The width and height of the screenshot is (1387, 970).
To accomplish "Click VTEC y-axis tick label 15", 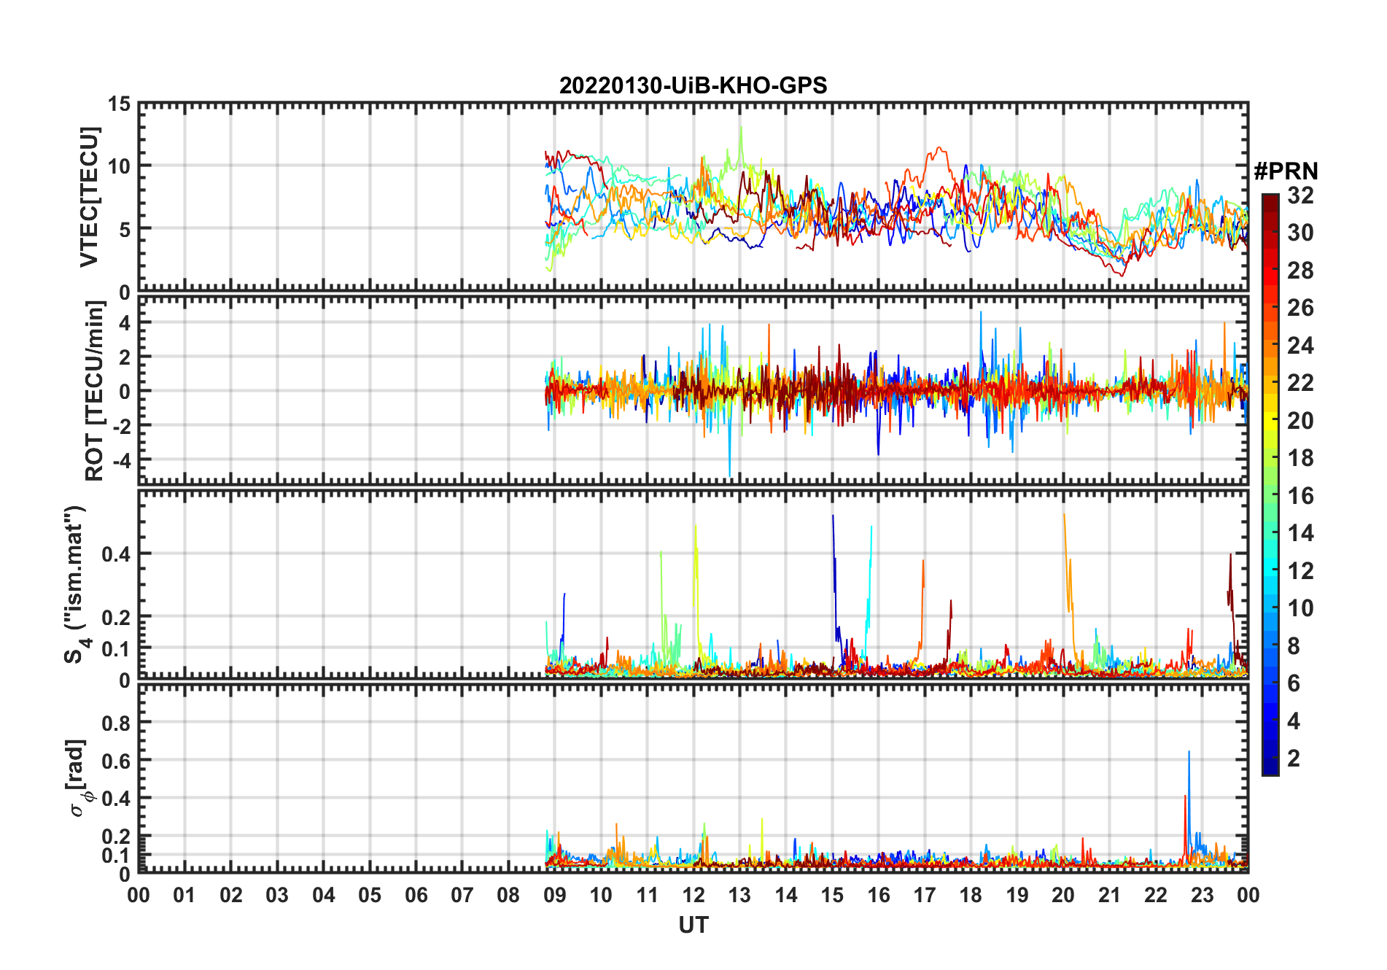I will pos(119,104).
